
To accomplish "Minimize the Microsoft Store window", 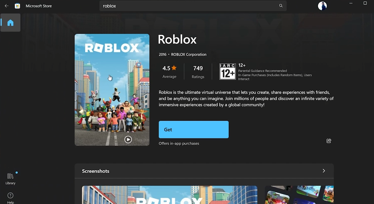I will tap(351, 3).
